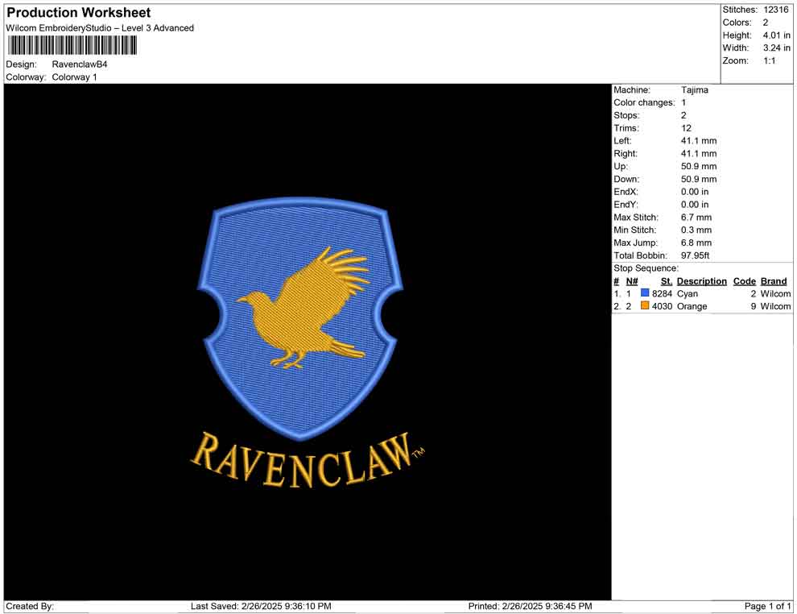The width and height of the screenshot is (797, 614).
Task: Select the RavenclawB4 design name
Action: pyautogui.click(x=79, y=64)
